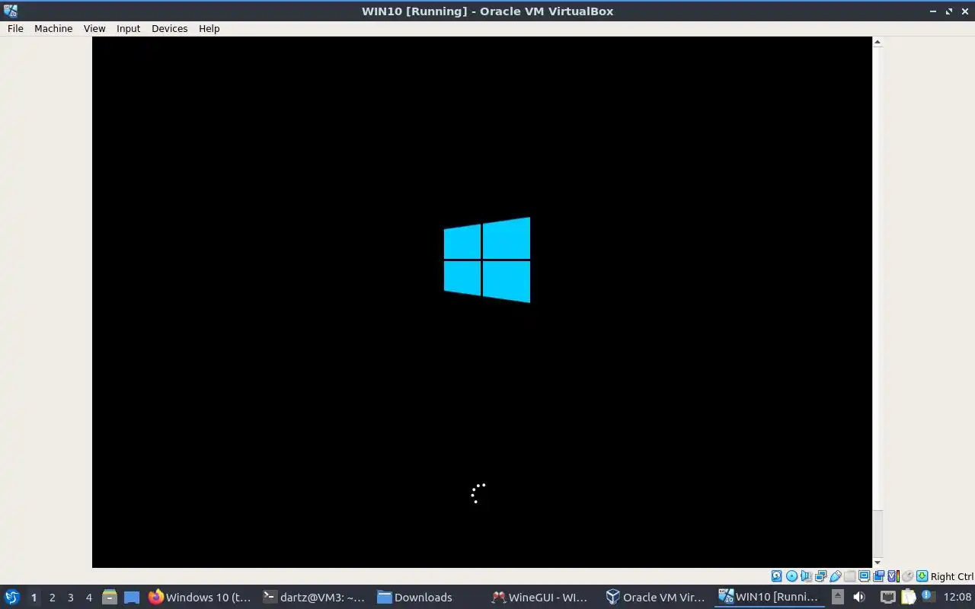The height and width of the screenshot is (609, 975).
Task: Click the WIN10 [Running] taskbar entry
Action: (769, 597)
